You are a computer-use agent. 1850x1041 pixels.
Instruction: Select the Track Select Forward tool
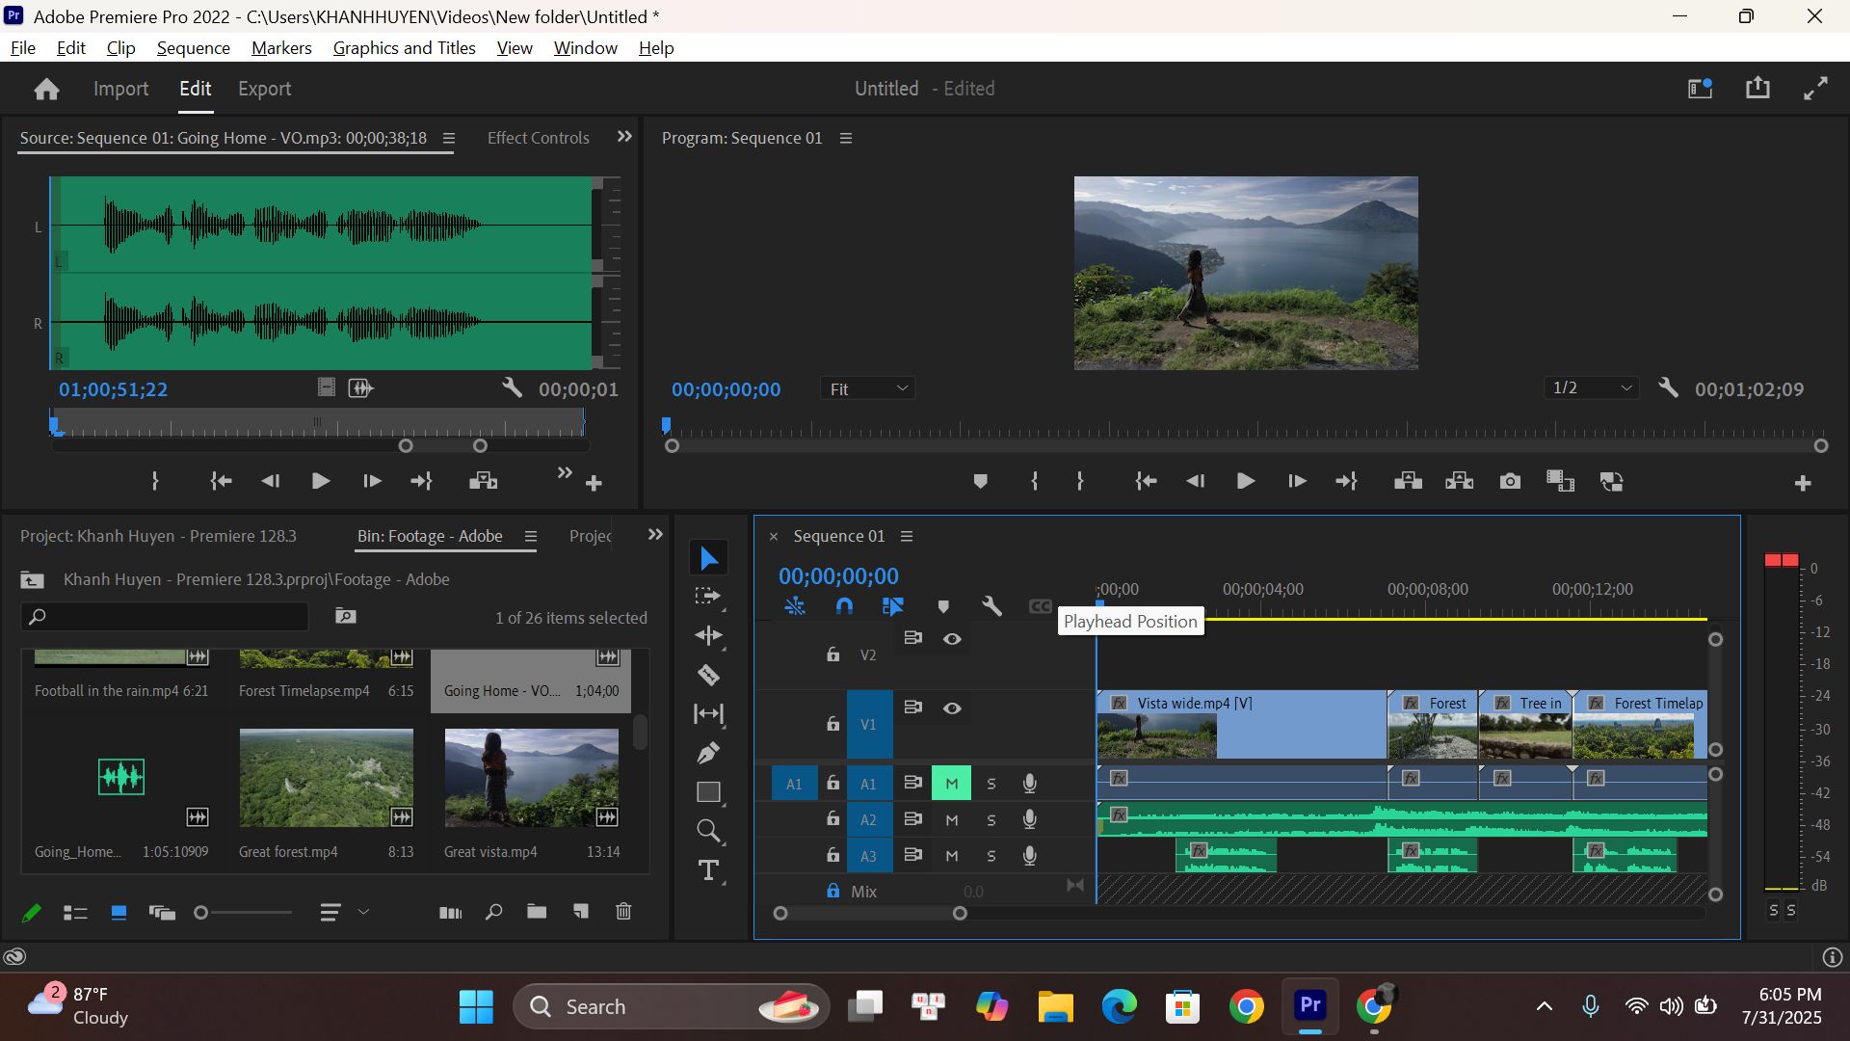[708, 597]
